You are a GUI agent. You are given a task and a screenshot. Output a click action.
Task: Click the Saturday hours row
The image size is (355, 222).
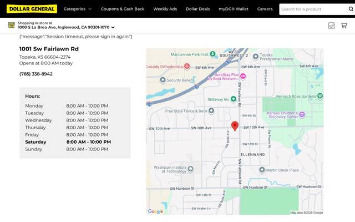[68, 142]
